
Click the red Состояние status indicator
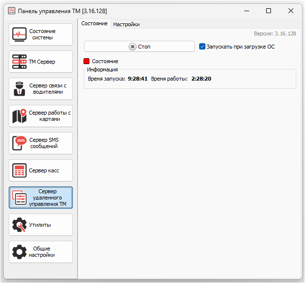click(x=86, y=61)
